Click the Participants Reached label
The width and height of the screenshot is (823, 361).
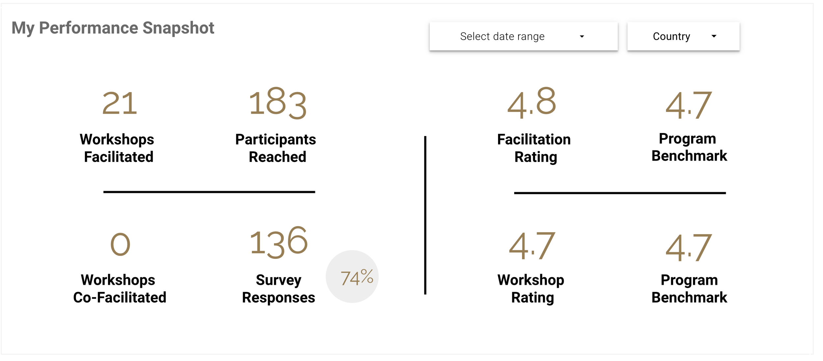pyautogui.click(x=276, y=148)
